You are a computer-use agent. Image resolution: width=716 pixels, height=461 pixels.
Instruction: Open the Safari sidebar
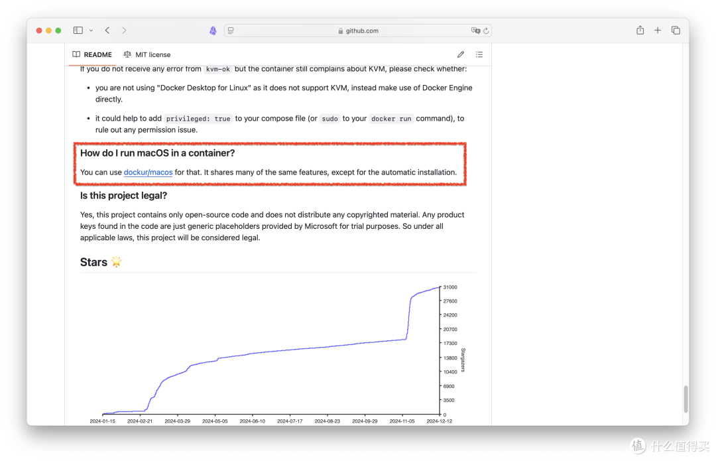77,30
